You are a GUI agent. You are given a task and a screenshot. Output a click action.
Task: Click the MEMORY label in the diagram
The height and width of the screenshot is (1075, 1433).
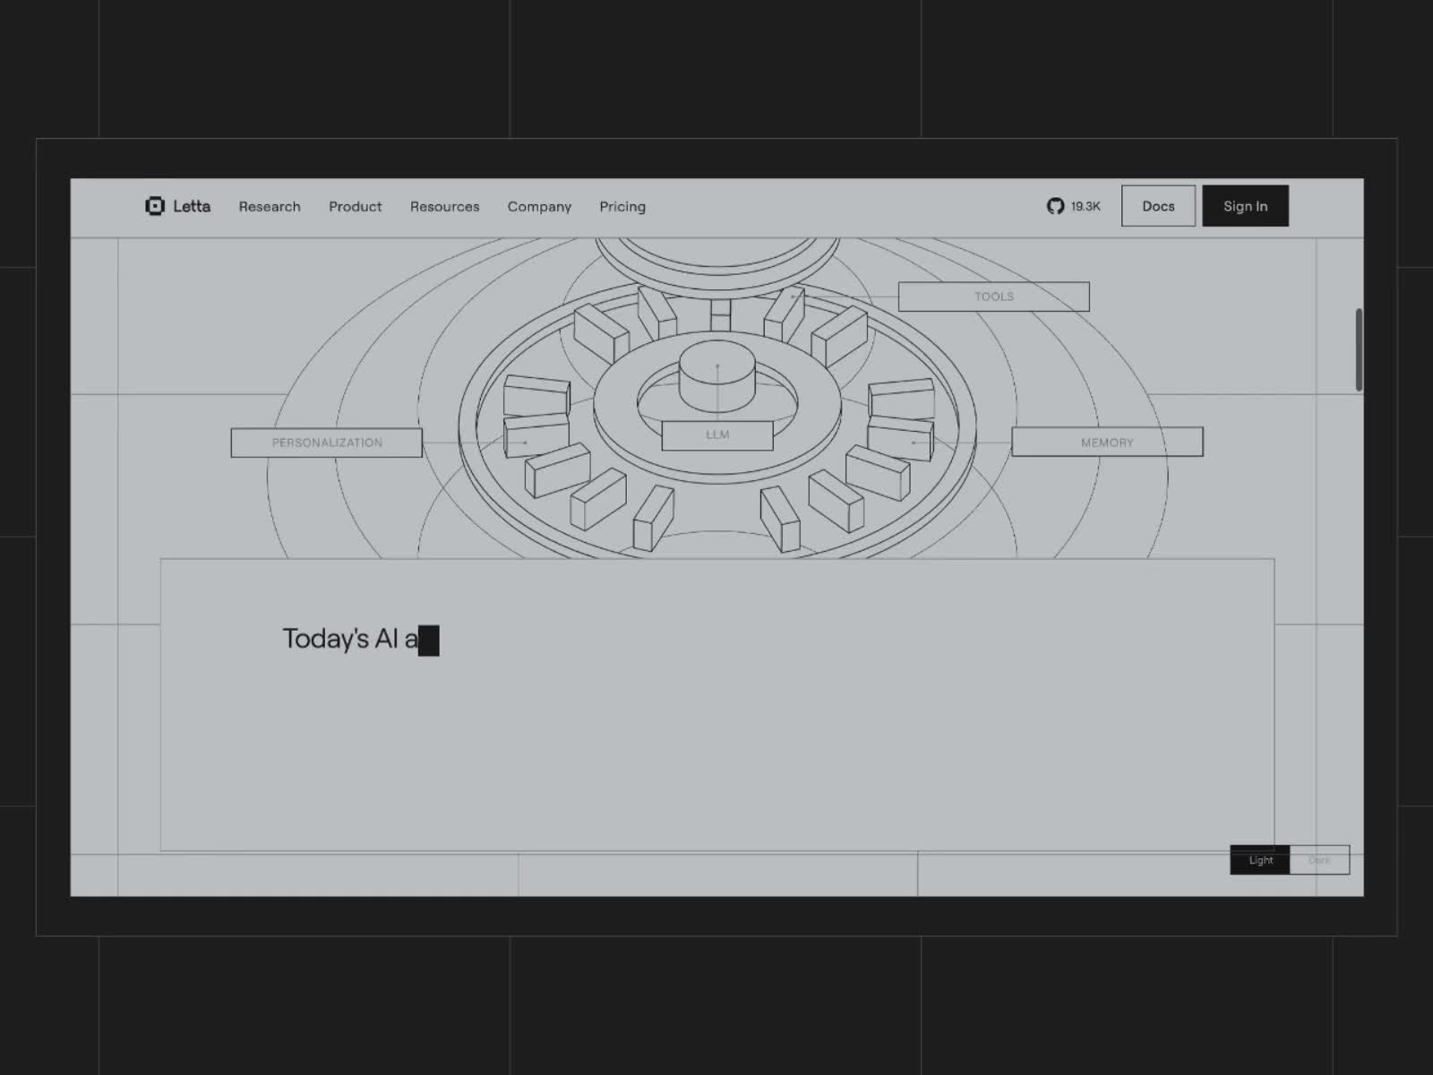point(1107,443)
